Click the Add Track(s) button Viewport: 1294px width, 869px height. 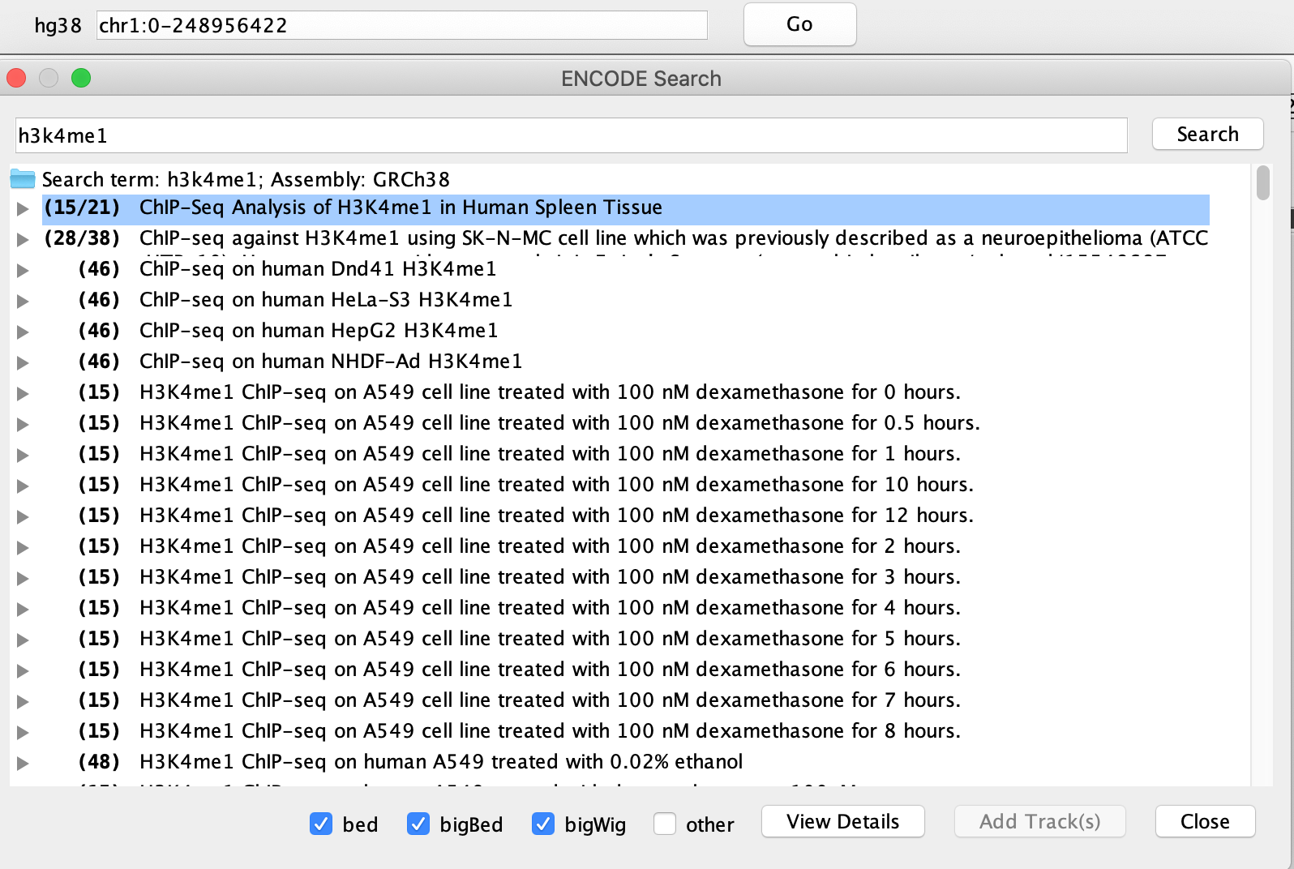1039,821
